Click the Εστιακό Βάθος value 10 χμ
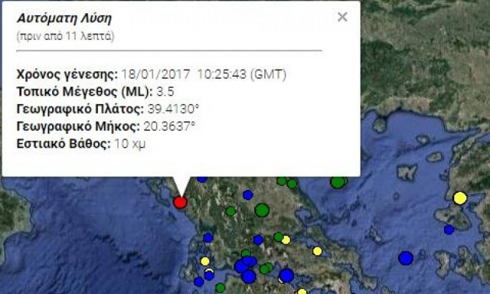 tap(129, 144)
